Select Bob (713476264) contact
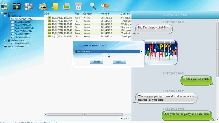Screen dimensions: 219x123 [23, 31]
